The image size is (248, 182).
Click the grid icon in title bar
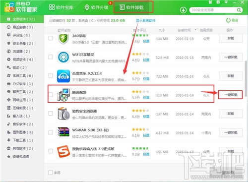[218, 2]
